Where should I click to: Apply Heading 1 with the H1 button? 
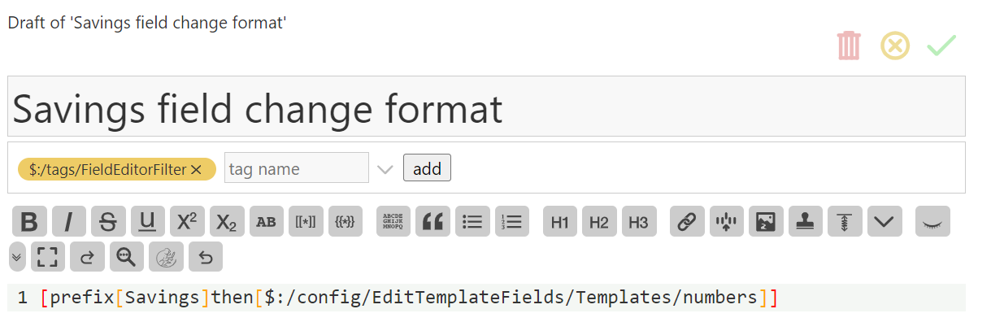click(x=559, y=221)
